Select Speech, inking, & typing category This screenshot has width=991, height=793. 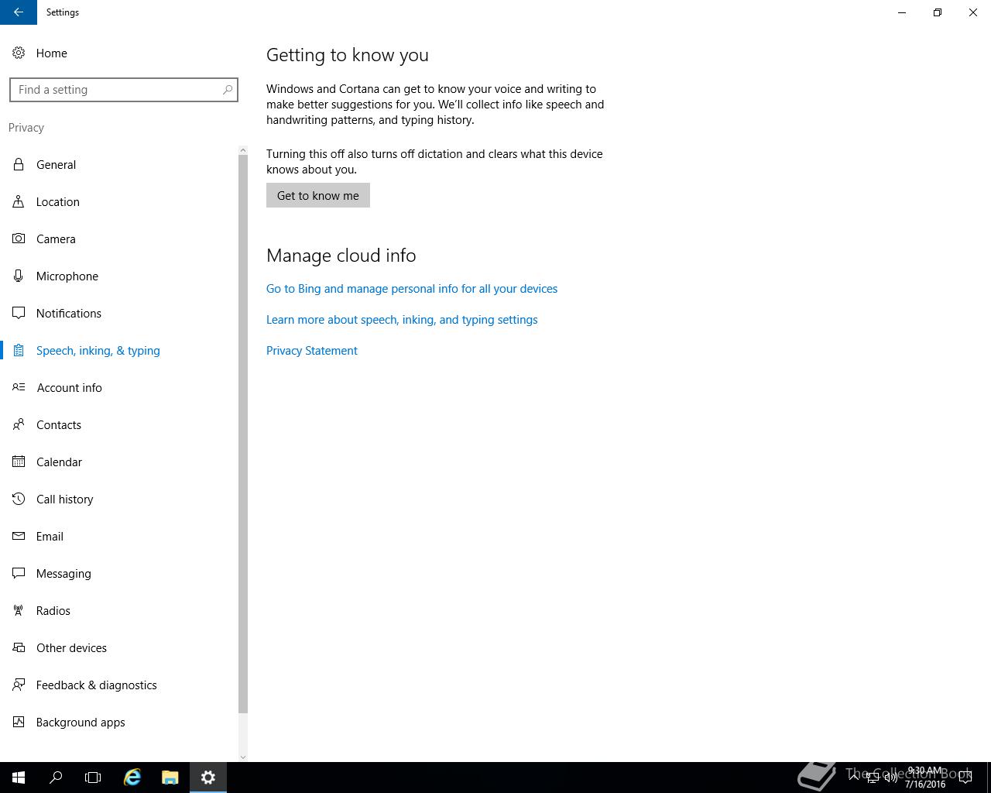point(119,350)
